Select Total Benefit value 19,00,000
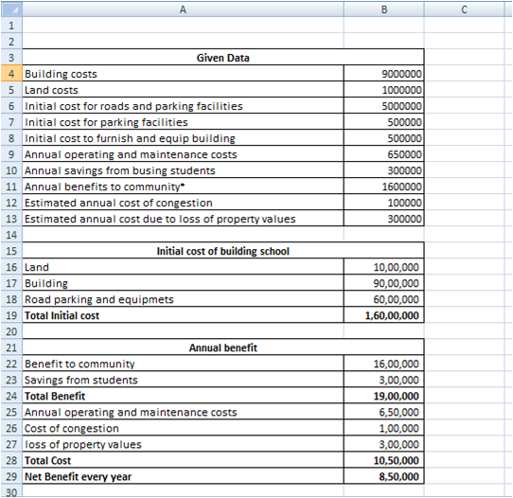Image resolution: width=513 pixels, height=498 pixels. pyautogui.click(x=384, y=396)
